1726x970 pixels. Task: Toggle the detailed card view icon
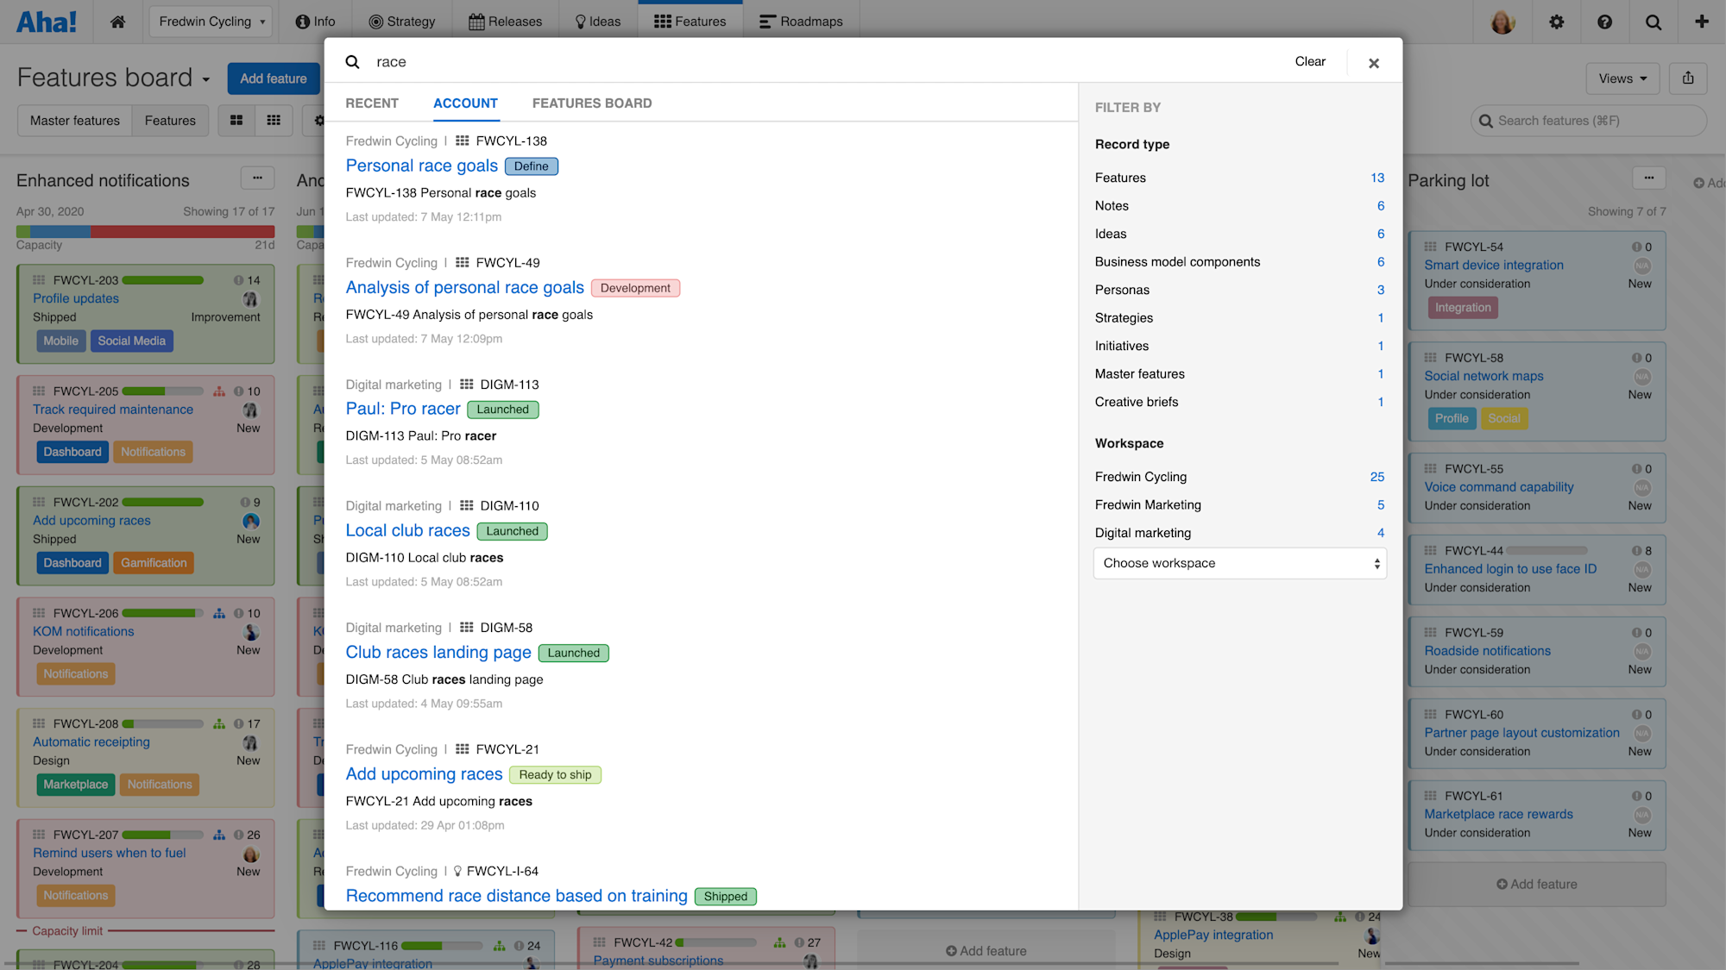coord(236,121)
